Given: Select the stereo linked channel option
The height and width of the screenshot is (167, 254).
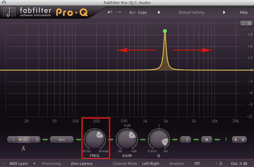Looking at the screenshot, I should [x=24, y=140].
